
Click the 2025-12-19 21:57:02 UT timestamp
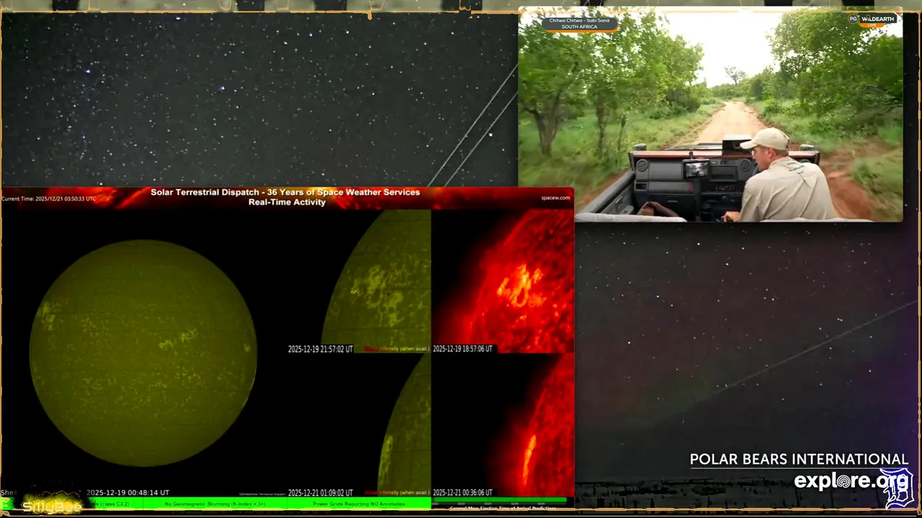point(321,349)
